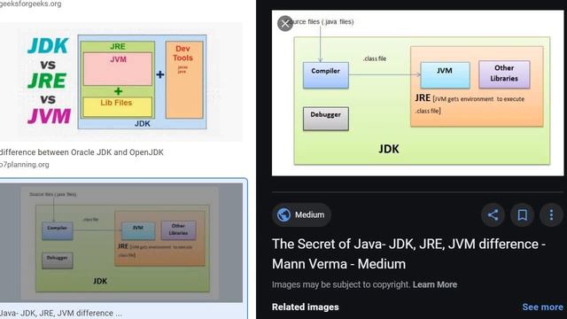The height and width of the screenshot is (319, 567).
Task: Close the image preview panel
Action: [285, 24]
